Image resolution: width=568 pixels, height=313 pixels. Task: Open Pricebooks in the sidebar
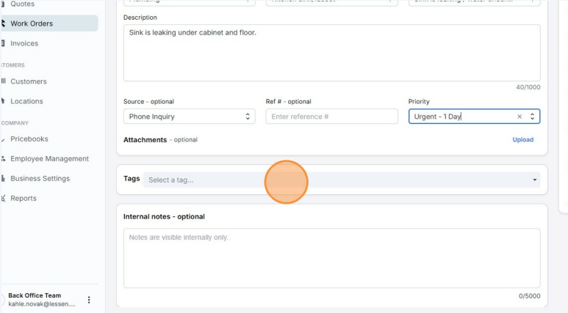pos(29,139)
